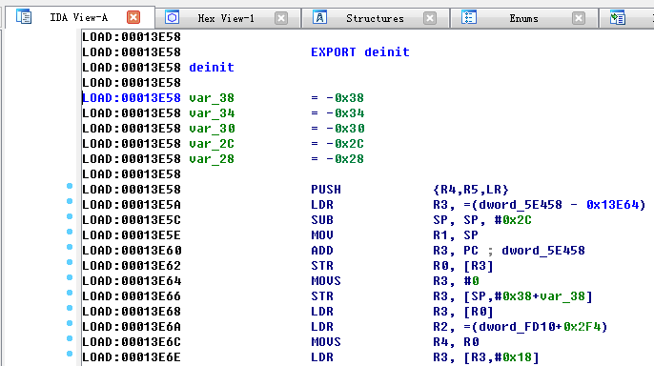Viewport: 654px width, 366px height.
Task: Click address LOAD:00013E6E
Action: point(132,357)
